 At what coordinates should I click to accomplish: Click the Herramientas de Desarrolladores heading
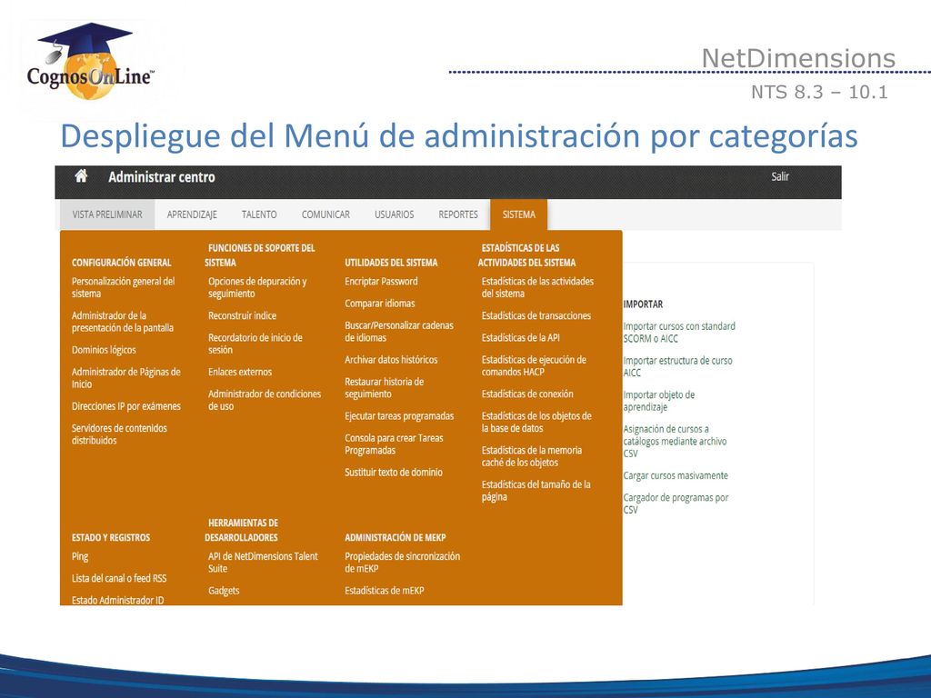(x=242, y=530)
